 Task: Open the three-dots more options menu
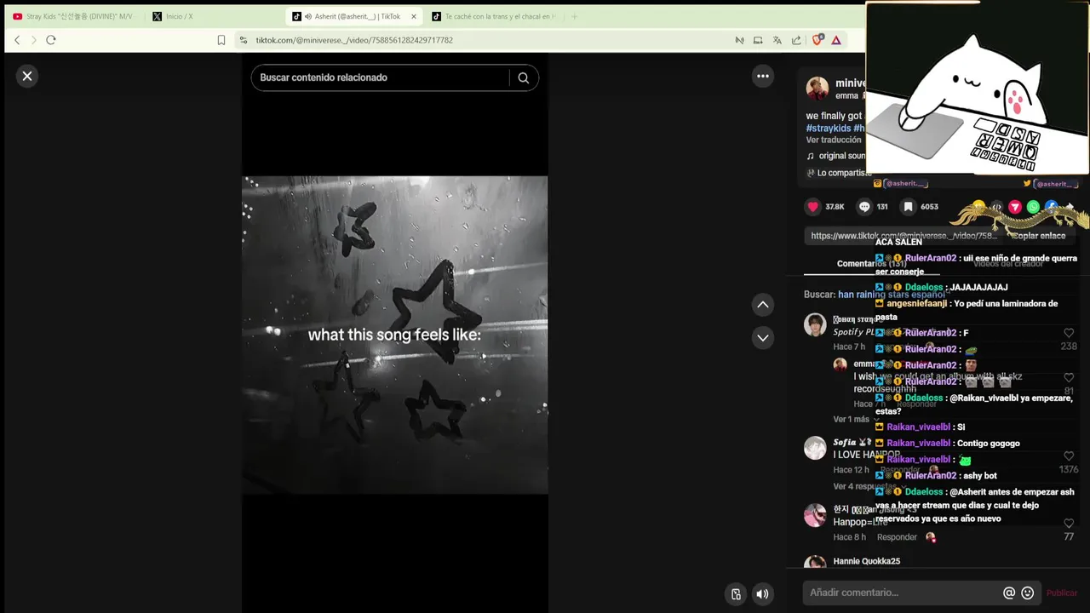point(763,77)
